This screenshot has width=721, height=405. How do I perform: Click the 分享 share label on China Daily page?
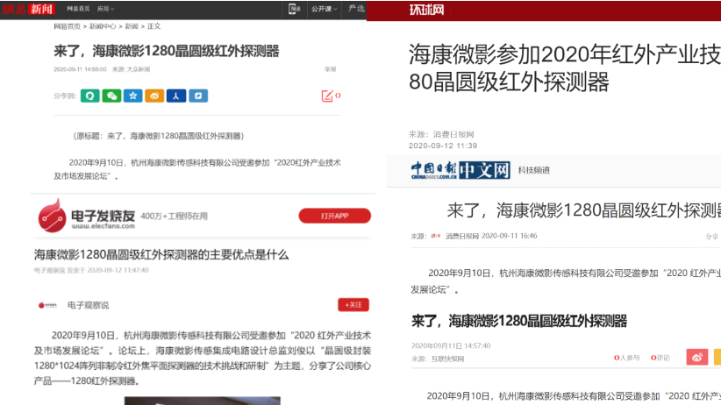(x=712, y=237)
